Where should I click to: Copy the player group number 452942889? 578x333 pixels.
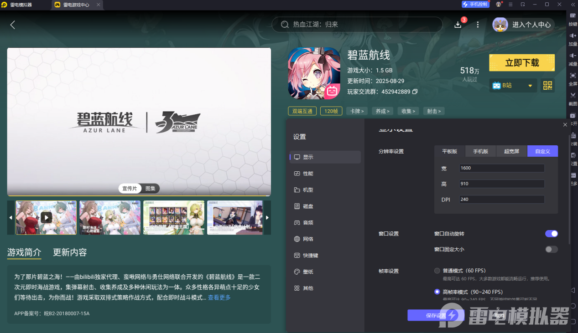[x=415, y=92]
